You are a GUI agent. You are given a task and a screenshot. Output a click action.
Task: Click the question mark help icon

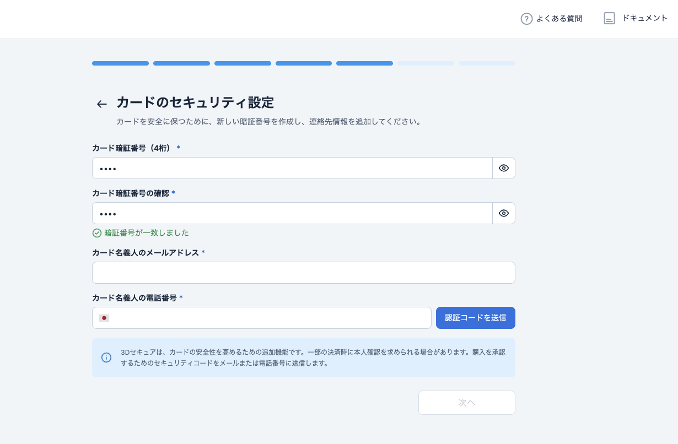pos(526,19)
